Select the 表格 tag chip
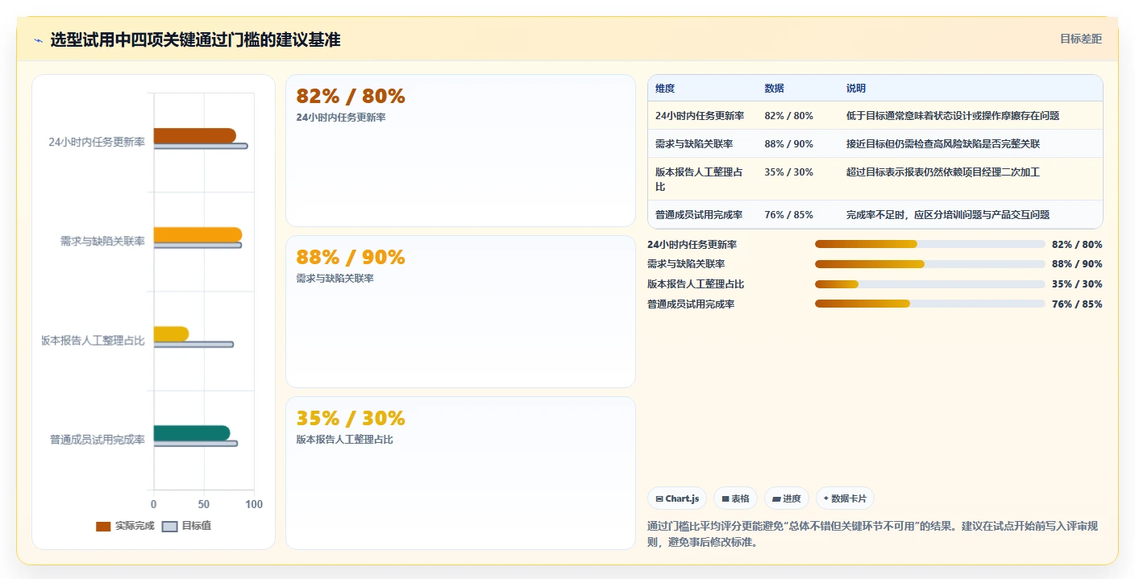1135x579 pixels. [x=735, y=498]
